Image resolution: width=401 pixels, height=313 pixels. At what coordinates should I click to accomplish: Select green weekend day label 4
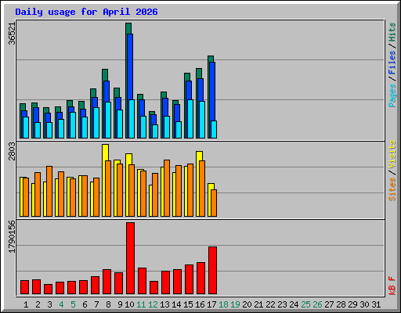(x=61, y=304)
